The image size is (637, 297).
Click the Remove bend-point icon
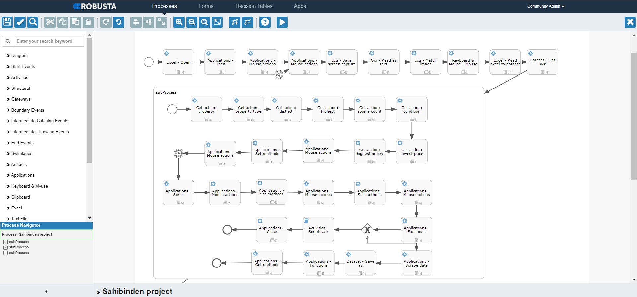[x=247, y=22]
